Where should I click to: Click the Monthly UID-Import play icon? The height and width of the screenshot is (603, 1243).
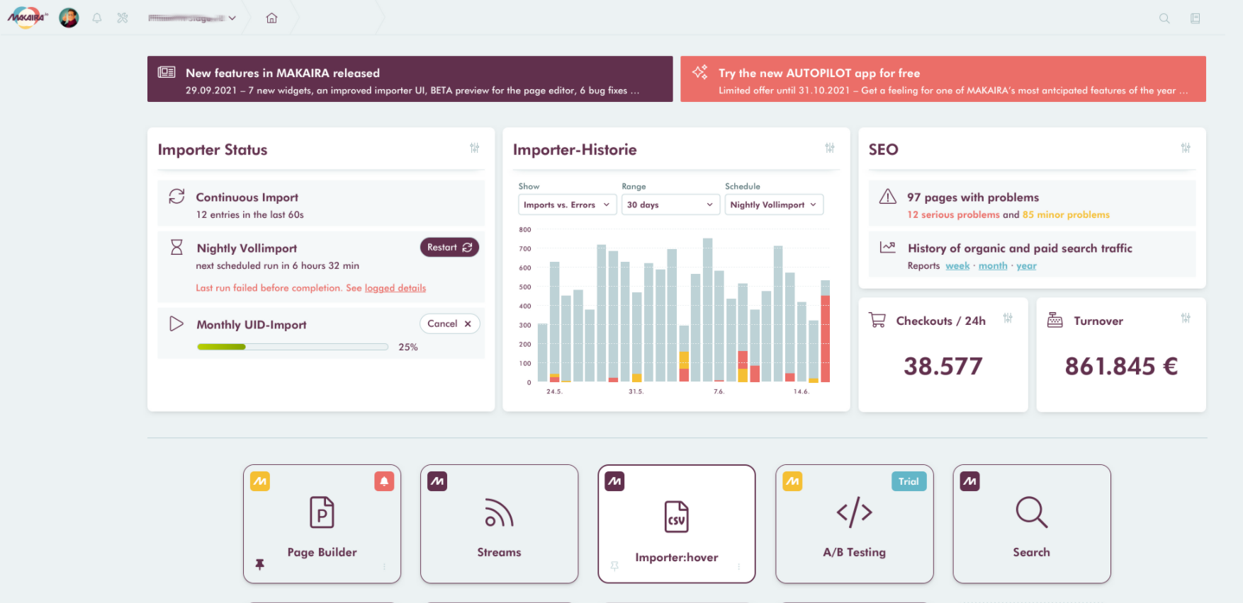[176, 323]
